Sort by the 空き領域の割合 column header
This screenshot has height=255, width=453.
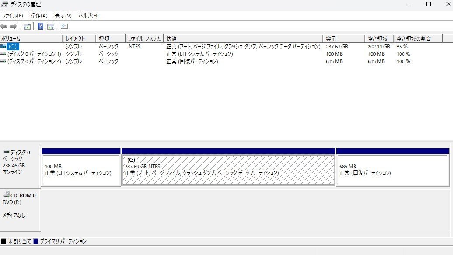(x=418, y=39)
